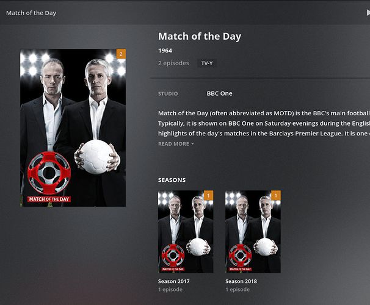
Task: Click the orange unwatched badge showing 2
Action: pos(121,54)
